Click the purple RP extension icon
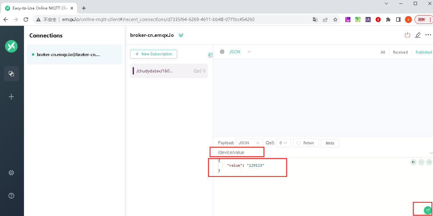Viewport: 433px width, 216px height. 348,20
